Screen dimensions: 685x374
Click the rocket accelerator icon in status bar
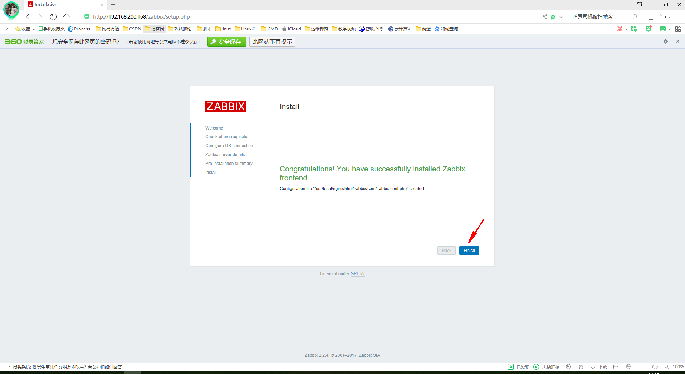(x=581, y=367)
